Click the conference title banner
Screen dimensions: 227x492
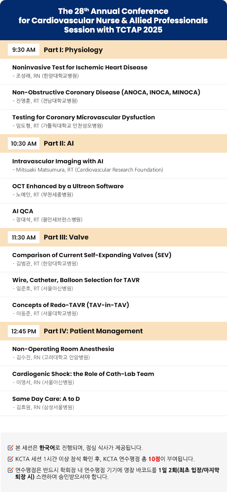[113, 20]
